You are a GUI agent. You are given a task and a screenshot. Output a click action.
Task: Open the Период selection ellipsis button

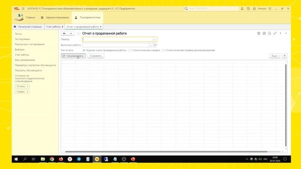155,39
